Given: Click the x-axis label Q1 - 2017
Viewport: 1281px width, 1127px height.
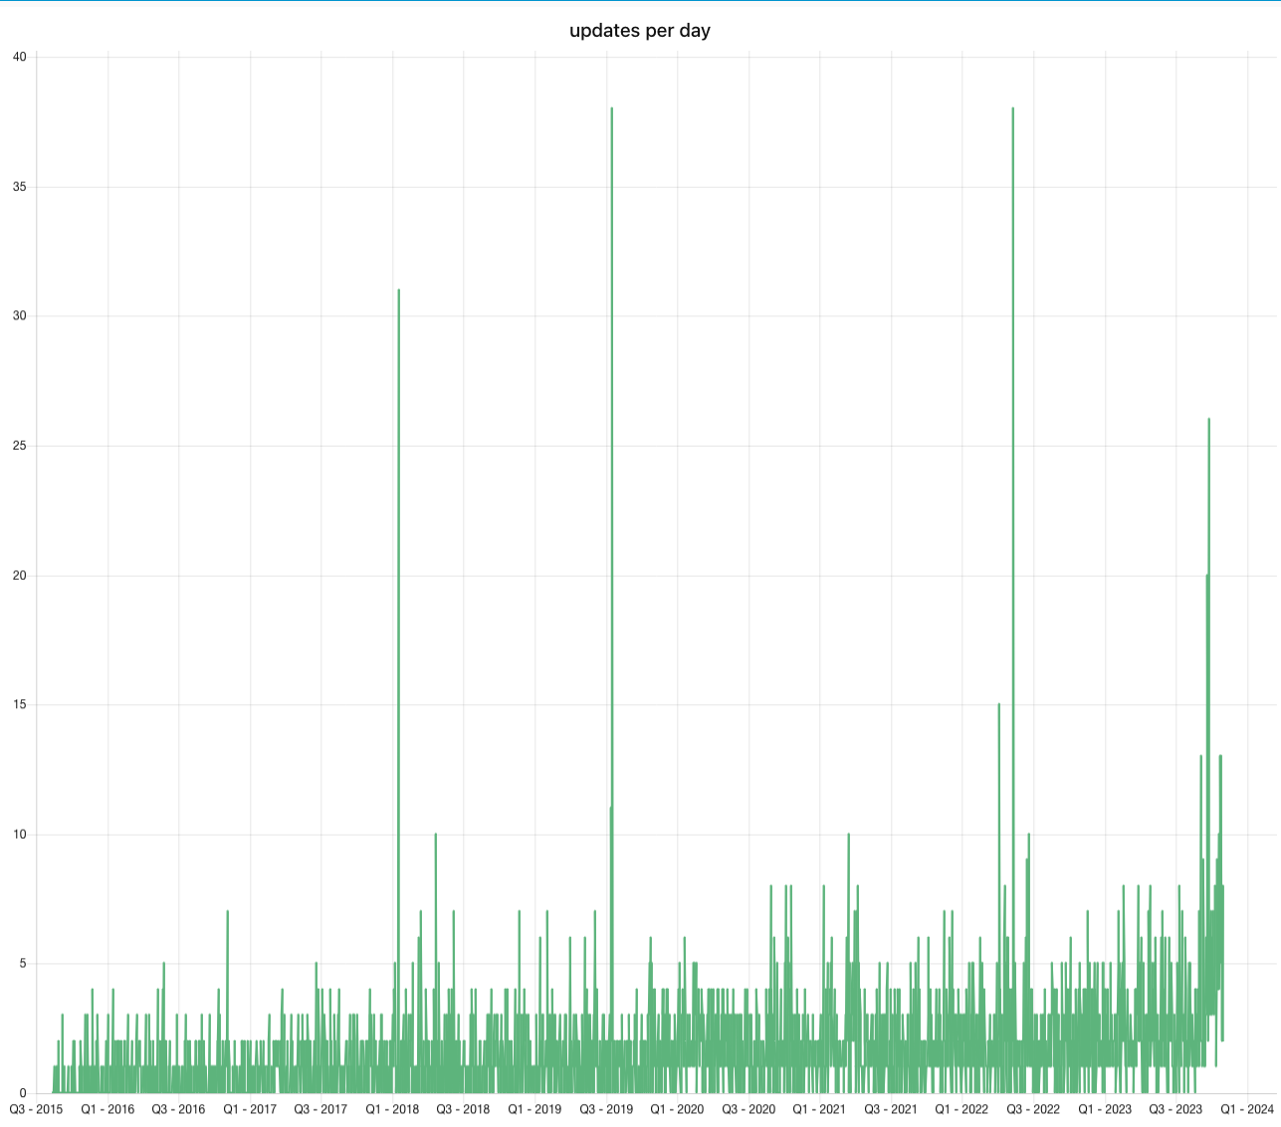Looking at the screenshot, I should pos(250,1109).
